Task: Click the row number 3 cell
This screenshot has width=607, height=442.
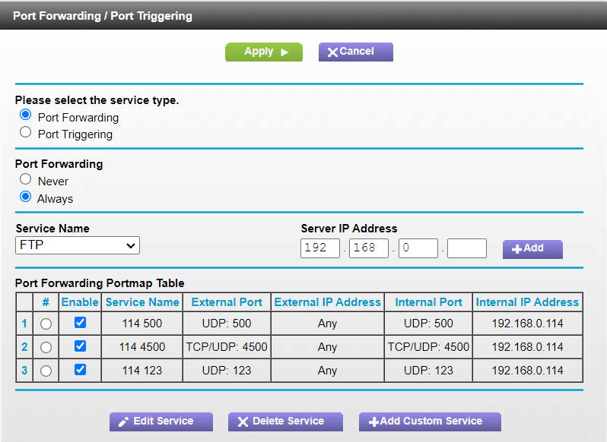Action: click(x=24, y=371)
